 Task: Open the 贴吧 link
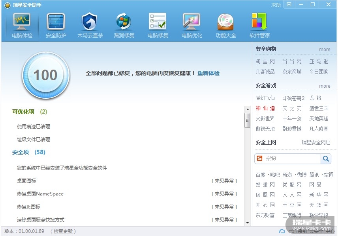tap(275, 175)
